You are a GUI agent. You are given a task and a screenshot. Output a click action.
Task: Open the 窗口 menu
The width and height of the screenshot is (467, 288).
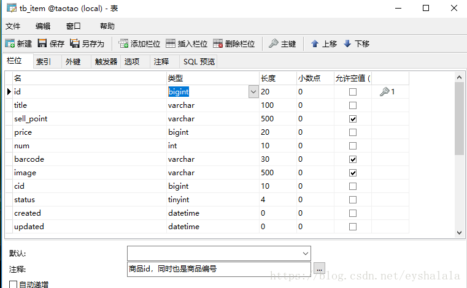pyautogui.click(x=73, y=26)
